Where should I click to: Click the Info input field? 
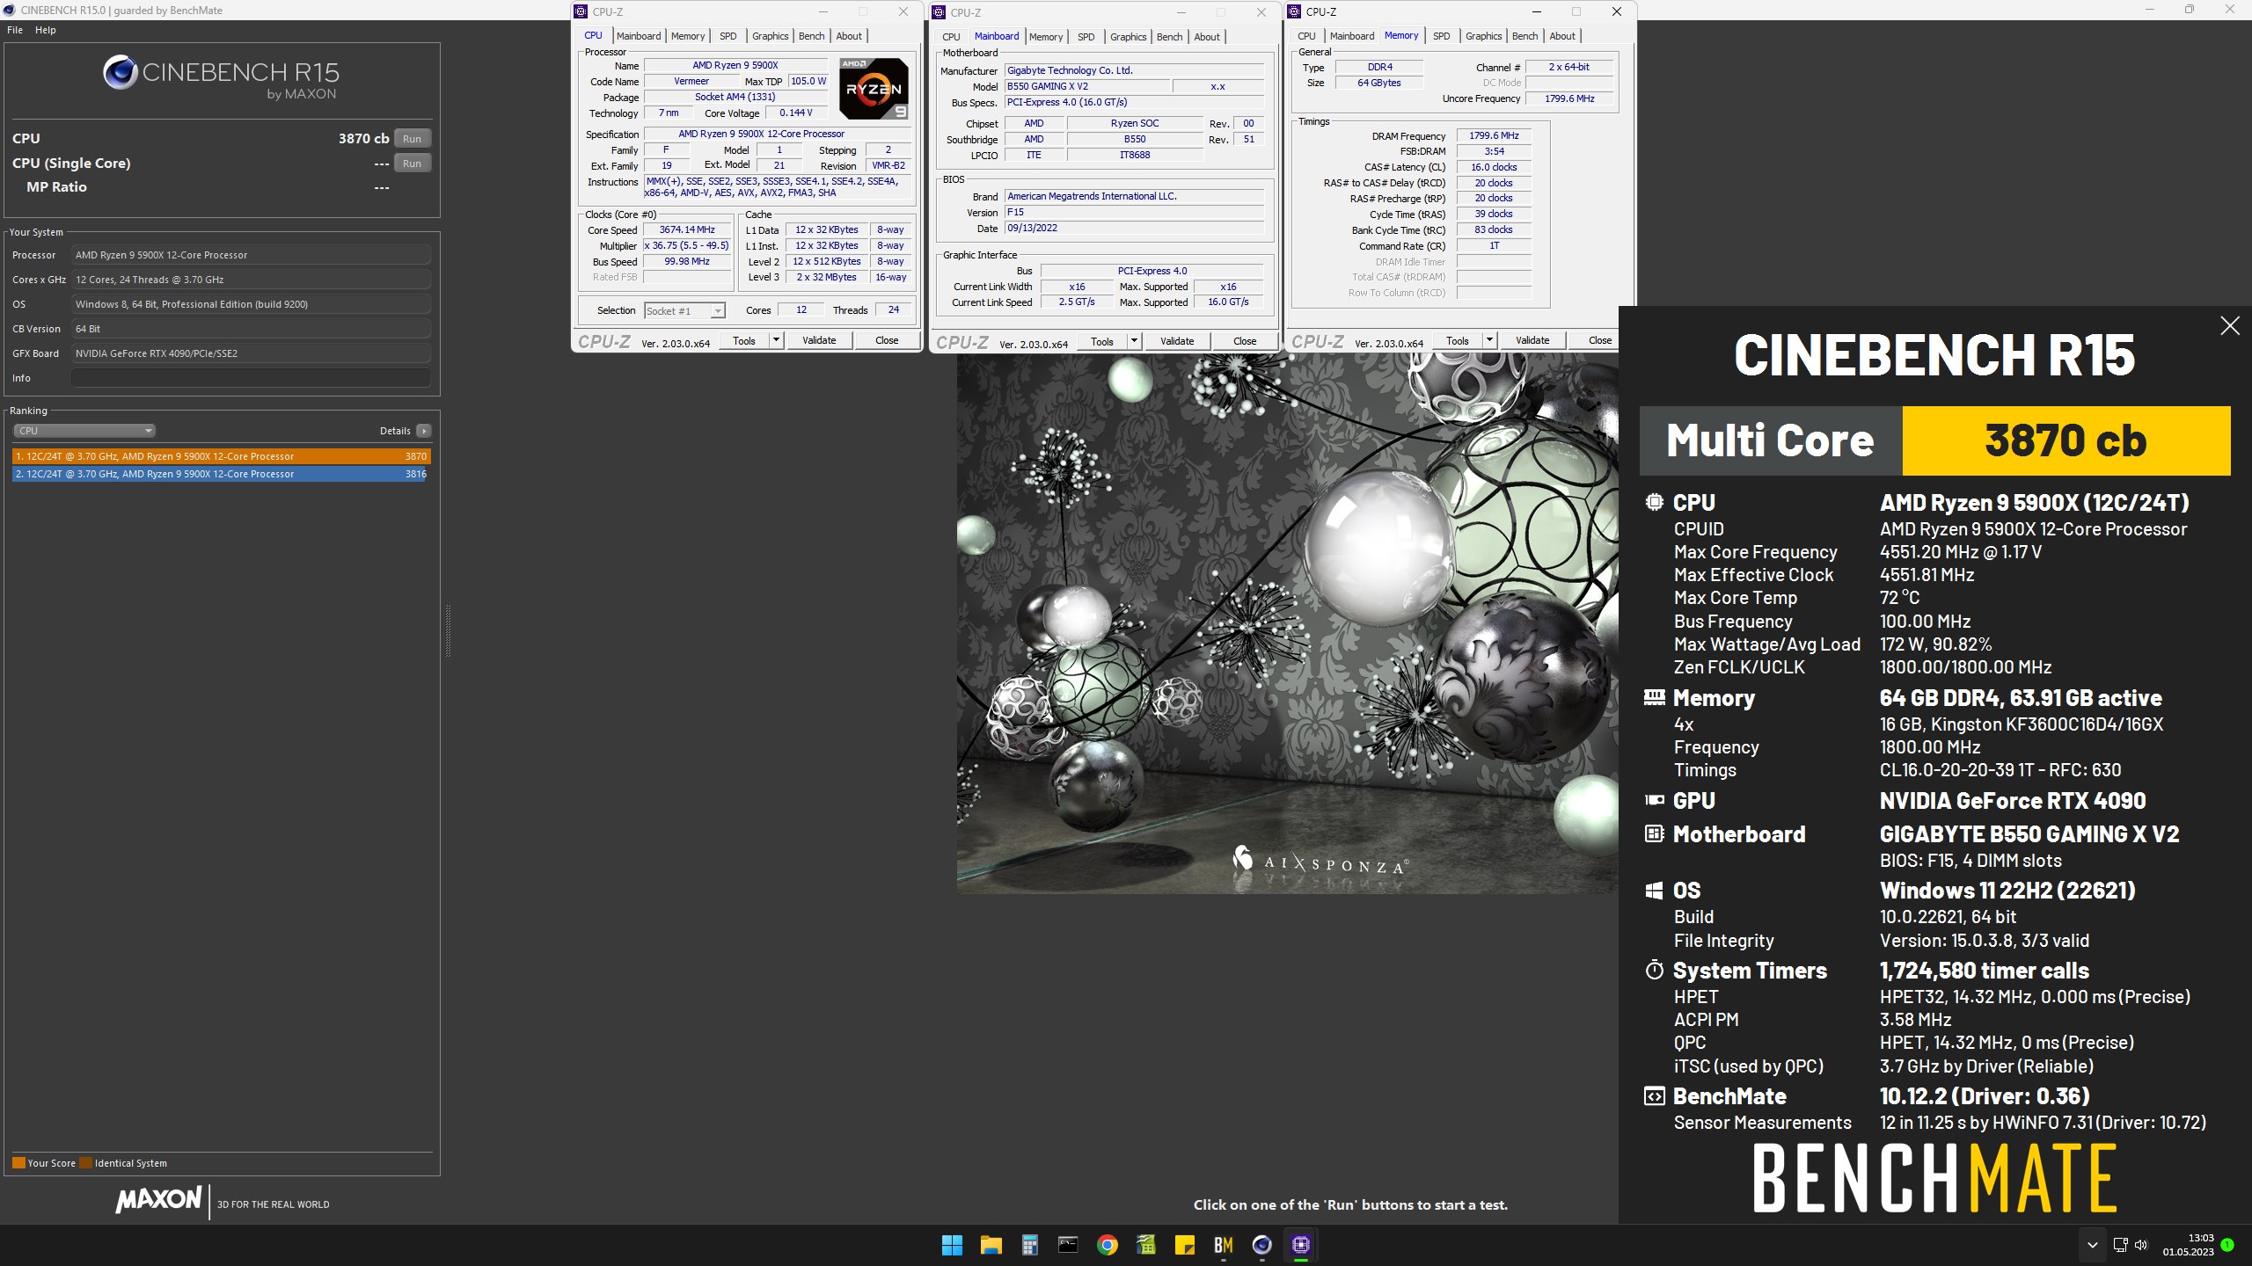tap(251, 378)
